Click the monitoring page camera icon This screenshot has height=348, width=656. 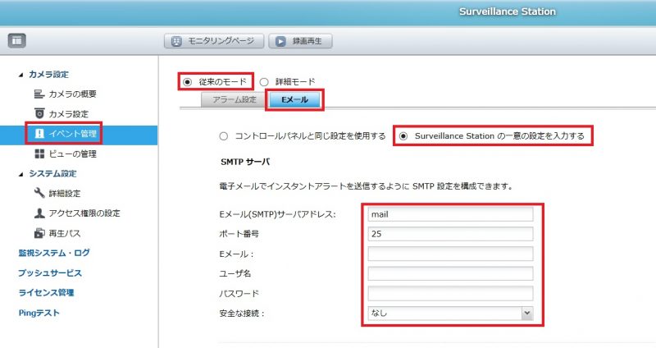click(176, 41)
